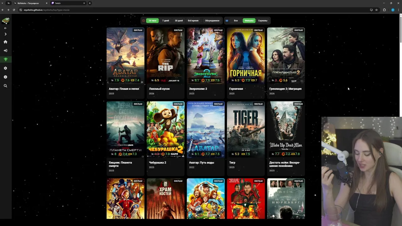Select the pinned Re tab

point(8,3)
